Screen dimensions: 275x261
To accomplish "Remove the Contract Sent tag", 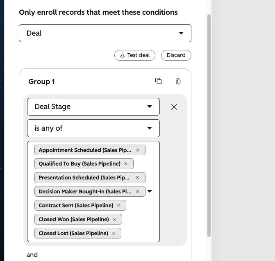I will [x=119, y=205].
